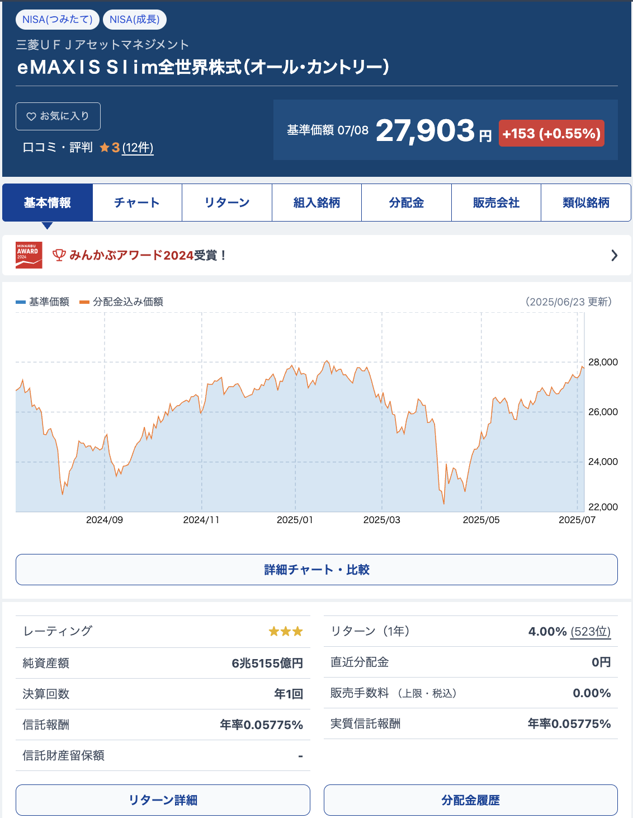Open the (12件) reviews link
633x818 pixels.
point(138,148)
